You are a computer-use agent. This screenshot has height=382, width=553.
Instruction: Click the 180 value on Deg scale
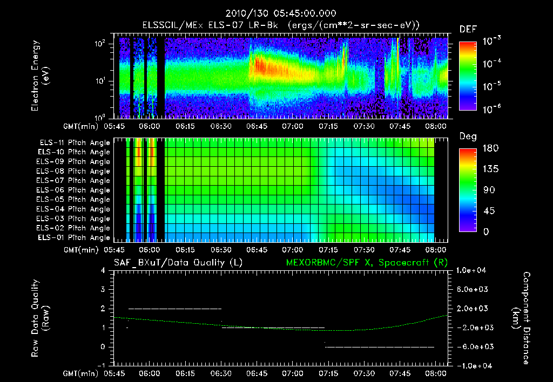490,148
